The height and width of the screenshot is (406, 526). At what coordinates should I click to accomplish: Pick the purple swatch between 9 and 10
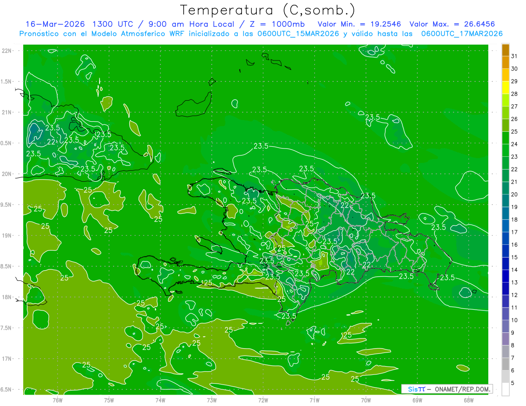(x=505, y=327)
